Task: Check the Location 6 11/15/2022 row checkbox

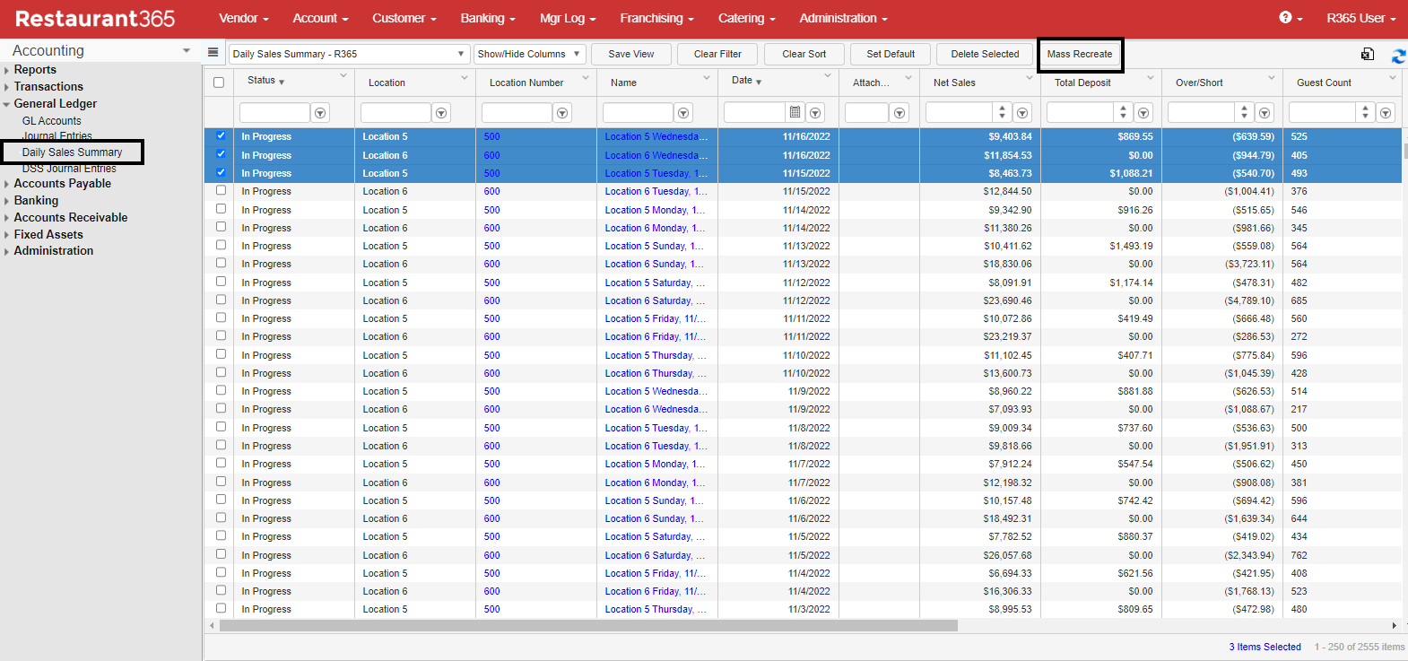Action: [221, 190]
